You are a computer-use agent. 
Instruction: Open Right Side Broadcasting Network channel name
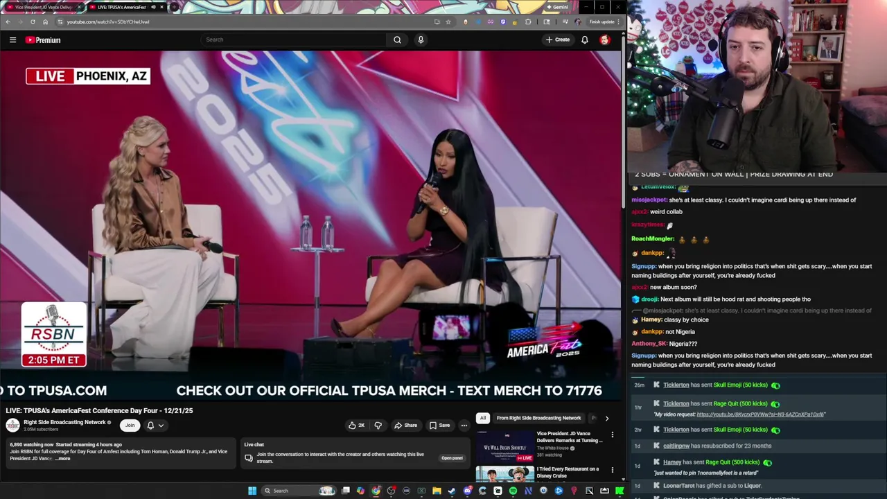[x=64, y=422]
